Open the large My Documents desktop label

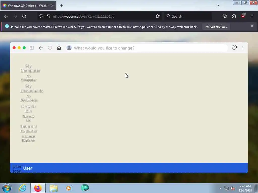pyautogui.click(x=31, y=88)
